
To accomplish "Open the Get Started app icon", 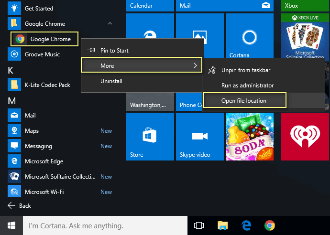I will (x=14, y=8).
